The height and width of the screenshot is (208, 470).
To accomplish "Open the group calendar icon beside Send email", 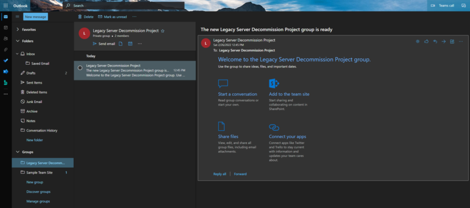I will pos(130,44).
